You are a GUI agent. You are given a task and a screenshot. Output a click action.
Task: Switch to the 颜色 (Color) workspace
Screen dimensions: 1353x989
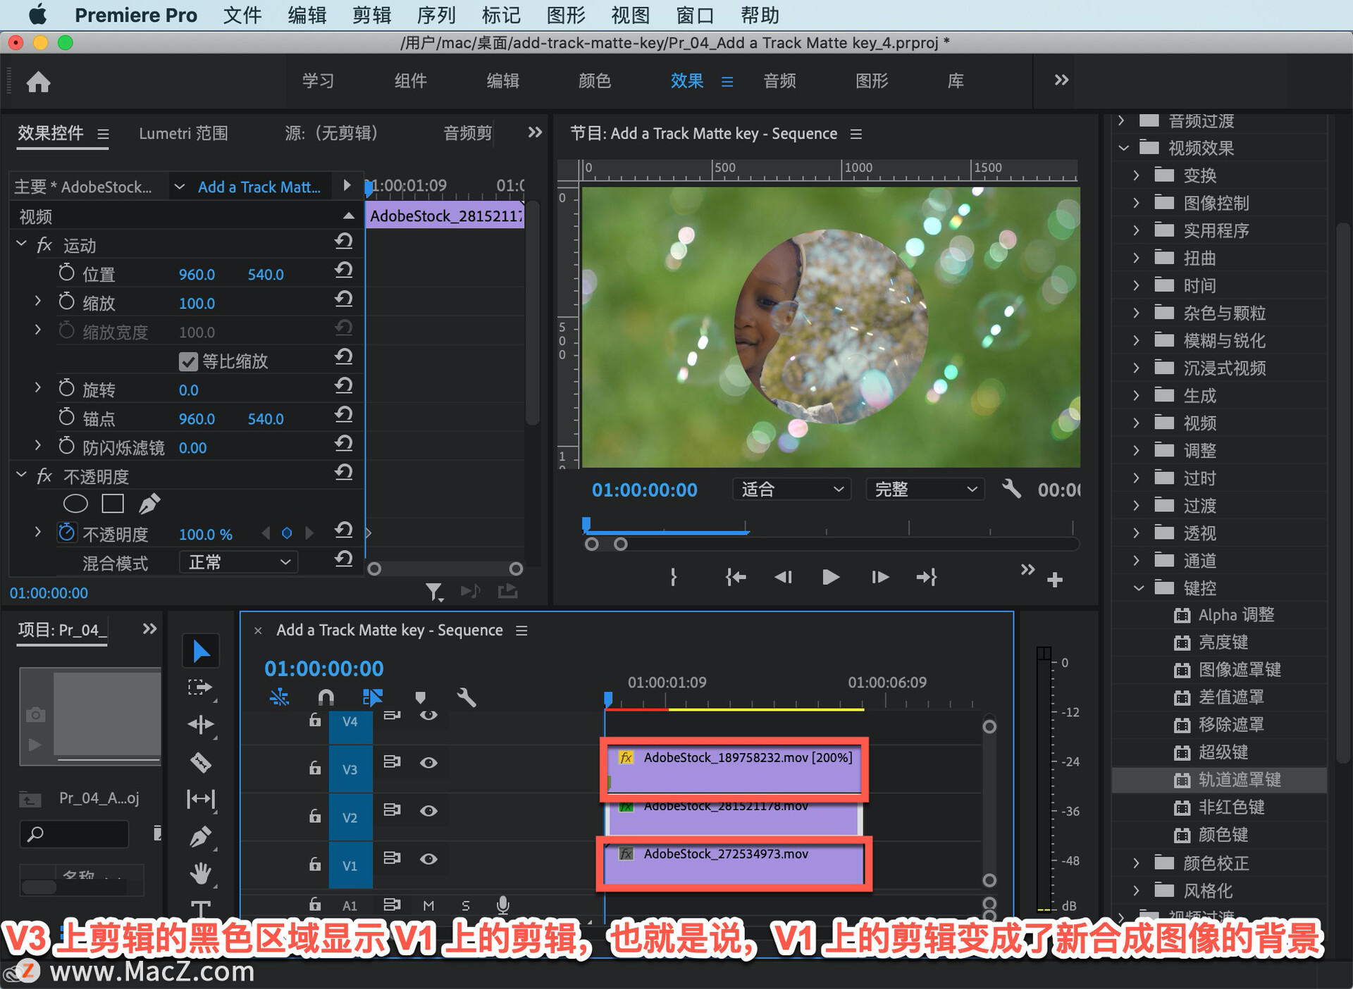pos(594,81)
